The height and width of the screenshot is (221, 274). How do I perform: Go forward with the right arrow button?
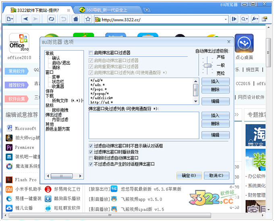pyautogui.click(x=35, y=19)
